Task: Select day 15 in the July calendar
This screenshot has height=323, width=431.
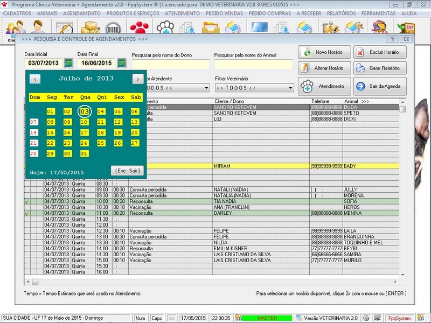Action: [x=51, y=132]
